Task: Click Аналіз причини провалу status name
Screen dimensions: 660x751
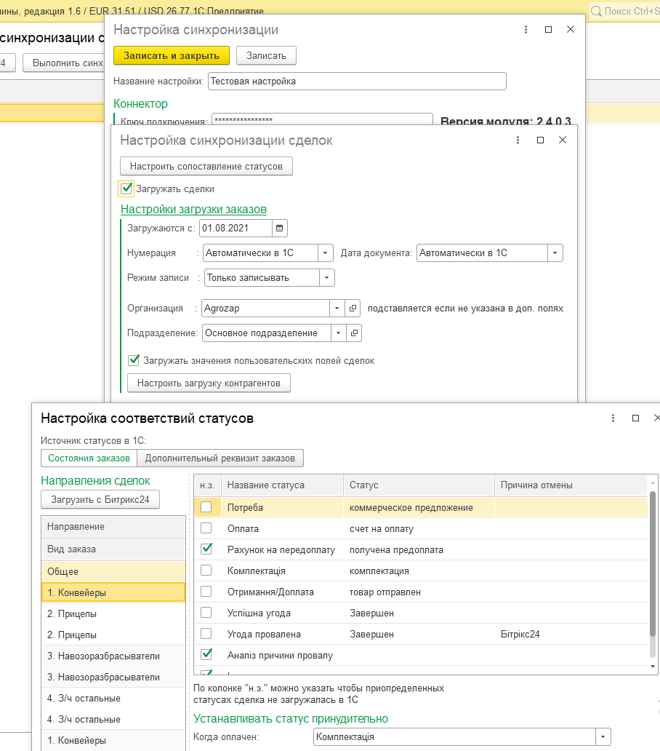Action: tap(280, 655)
